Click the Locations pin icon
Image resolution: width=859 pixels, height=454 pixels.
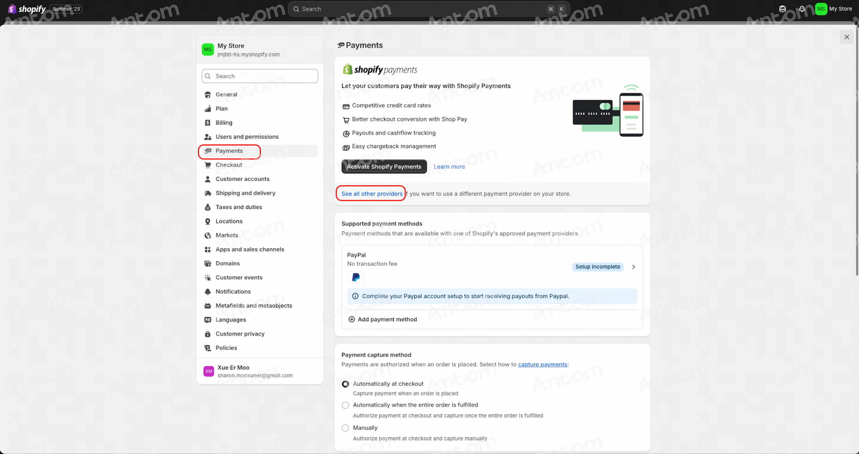click(x=208, y=221)
